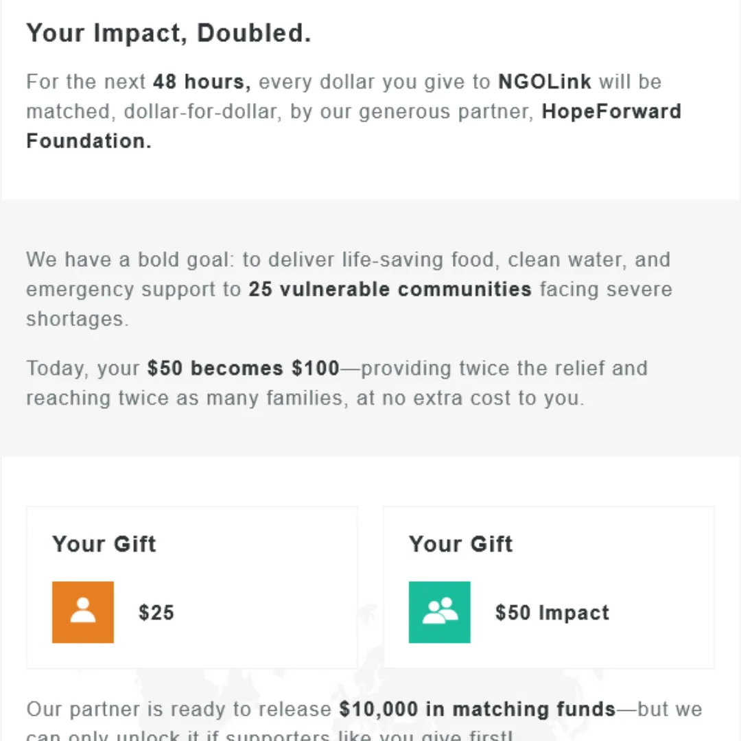Click the "$50 becomes $100" bold text
This screenshot has width=741, height=741.
point(244,368)
